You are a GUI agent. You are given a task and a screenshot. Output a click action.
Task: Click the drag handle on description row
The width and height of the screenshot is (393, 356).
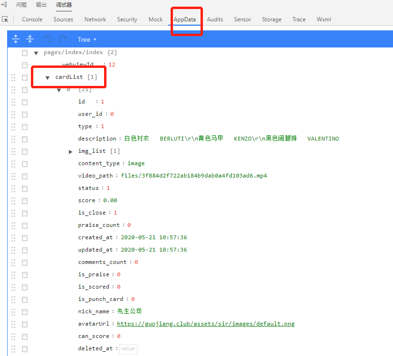(x=13, y=139)
